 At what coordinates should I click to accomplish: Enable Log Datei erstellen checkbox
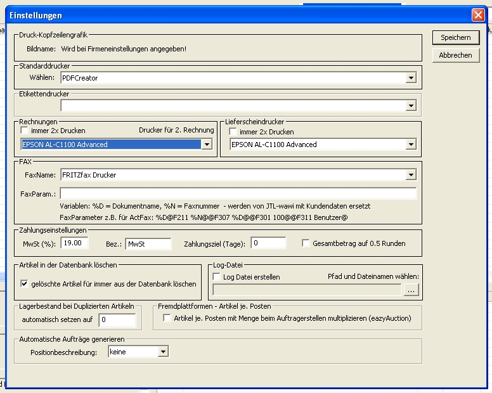[x=217, y=277]
